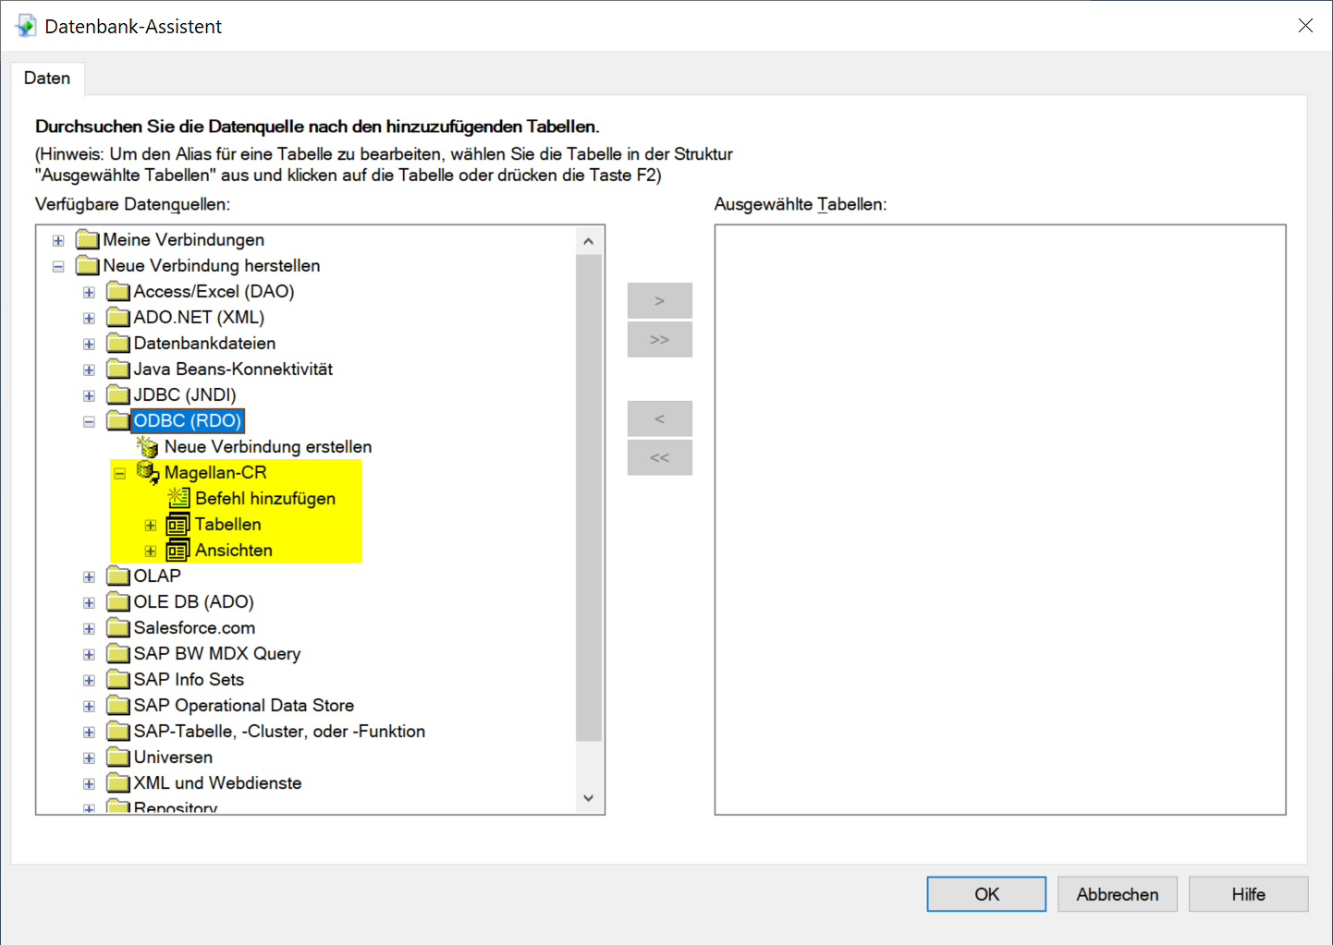
Task: Click the Salesforce.com folder icon
Action: 117,628
